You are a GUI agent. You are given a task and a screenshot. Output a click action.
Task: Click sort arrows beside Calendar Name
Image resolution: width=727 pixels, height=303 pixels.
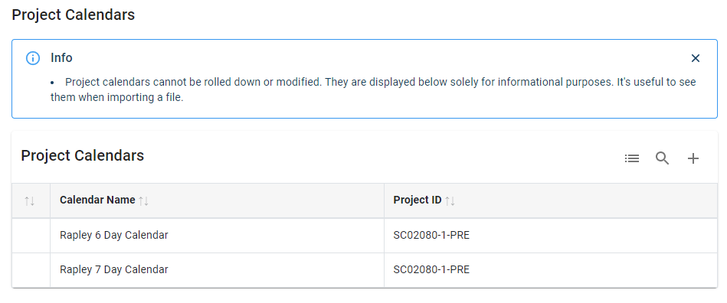click(144, 201)
